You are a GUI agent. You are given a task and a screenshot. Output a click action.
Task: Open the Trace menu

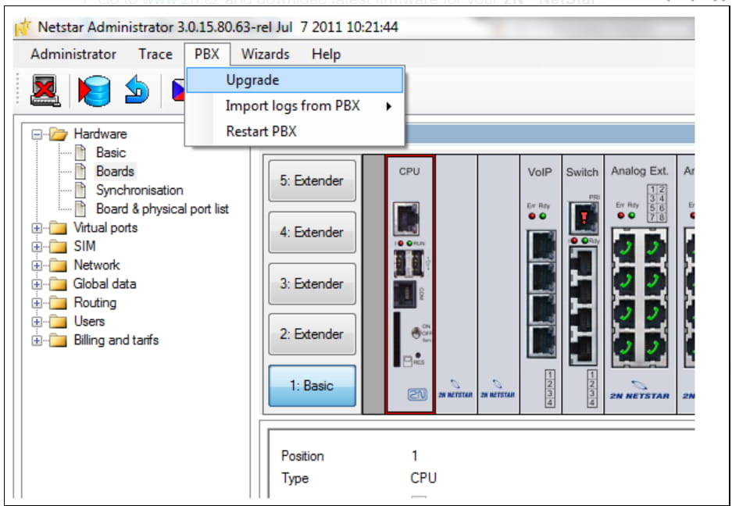coord(155,54)
